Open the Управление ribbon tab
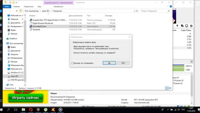The width and height of the screenshot is (200, 113). point(58,7)
